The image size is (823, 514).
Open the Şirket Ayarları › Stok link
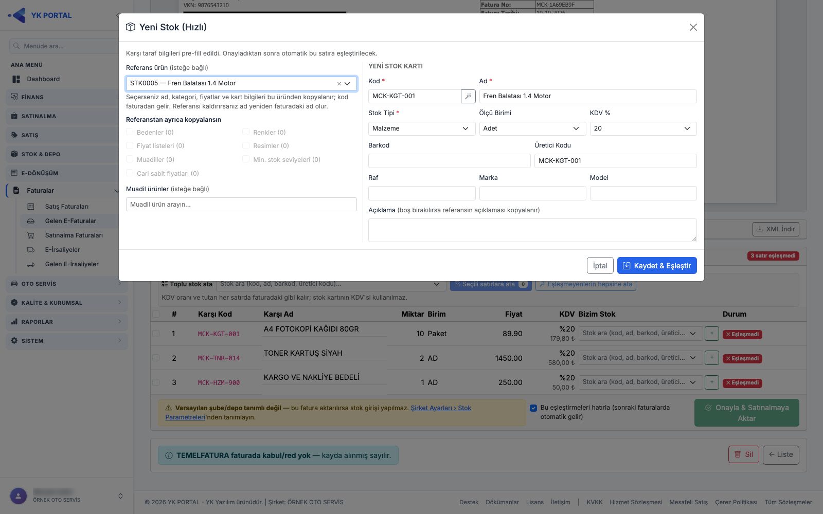(x=441, y=408)
